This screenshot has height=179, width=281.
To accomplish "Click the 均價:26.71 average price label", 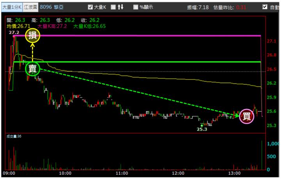I will click(x=18, y=26).
